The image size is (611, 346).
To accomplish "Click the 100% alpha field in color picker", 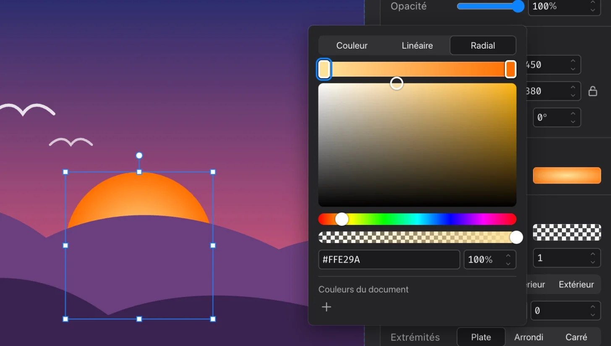I will click(x=489, y=260).
